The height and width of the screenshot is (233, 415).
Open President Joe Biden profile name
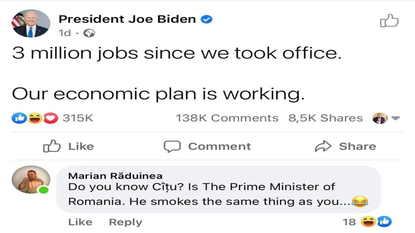127,19
